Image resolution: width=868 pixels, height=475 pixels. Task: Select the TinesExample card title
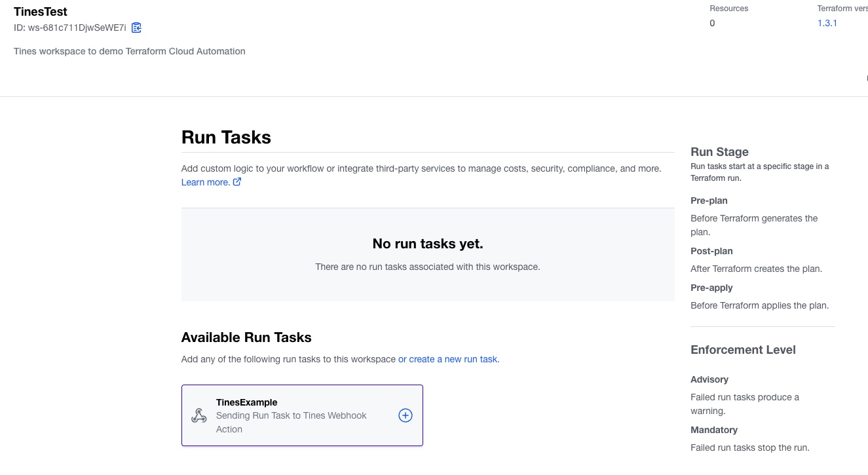[247, 402]
